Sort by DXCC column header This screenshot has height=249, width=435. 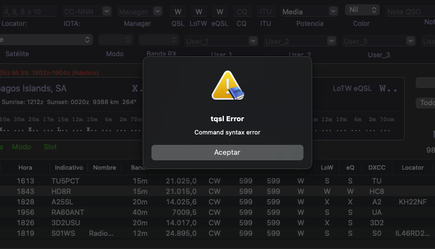pyautogui.click(x=377, y=167)
